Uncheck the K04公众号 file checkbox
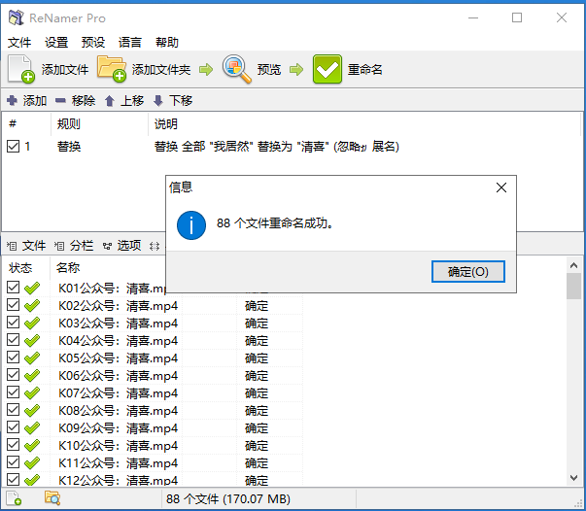 pyautogui.click(x=13, y=340)
